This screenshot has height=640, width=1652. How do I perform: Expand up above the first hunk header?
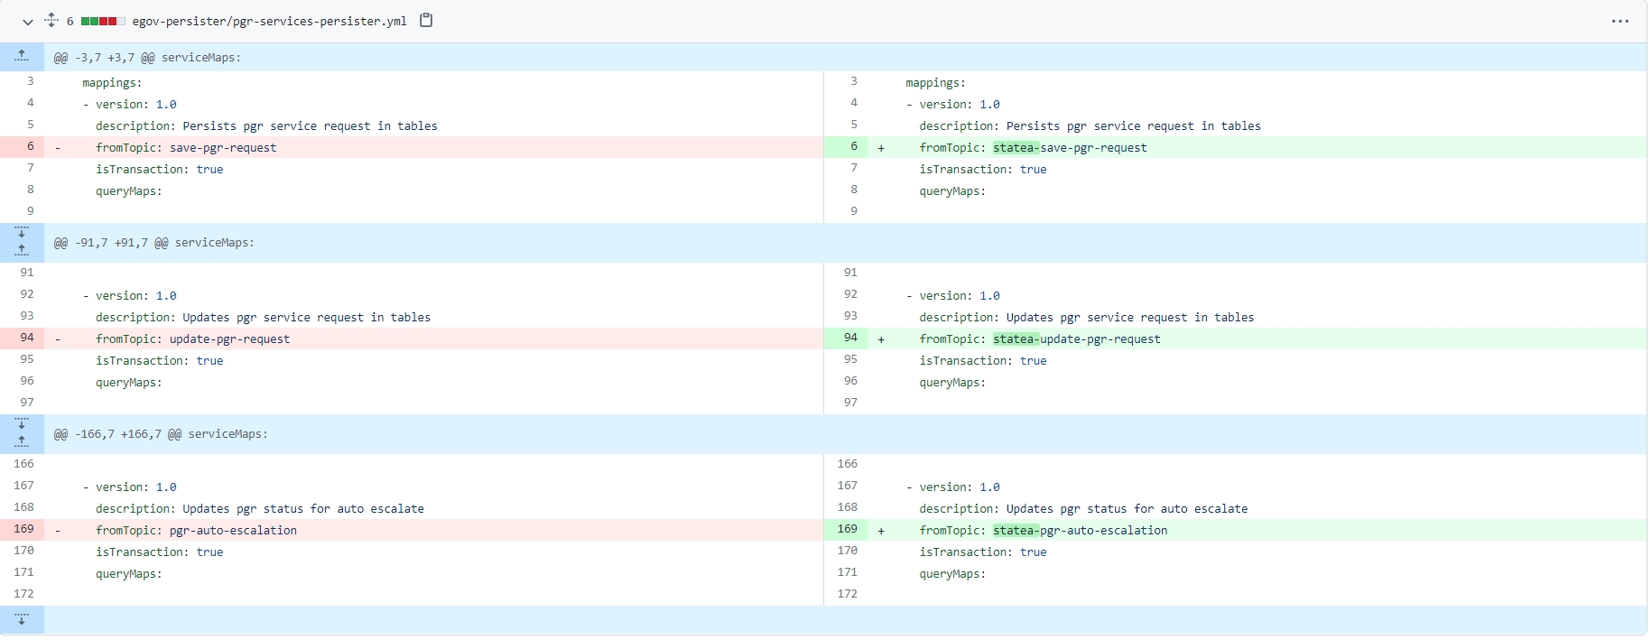click(22, 57)
